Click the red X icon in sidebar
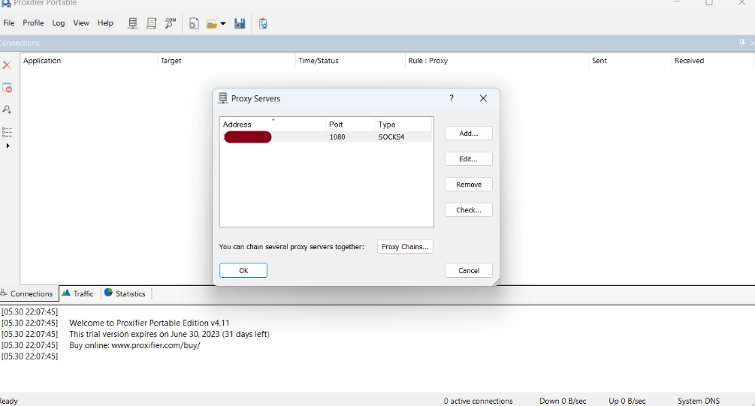Viewport: 755px width, 406px height. tap(7, 65)
